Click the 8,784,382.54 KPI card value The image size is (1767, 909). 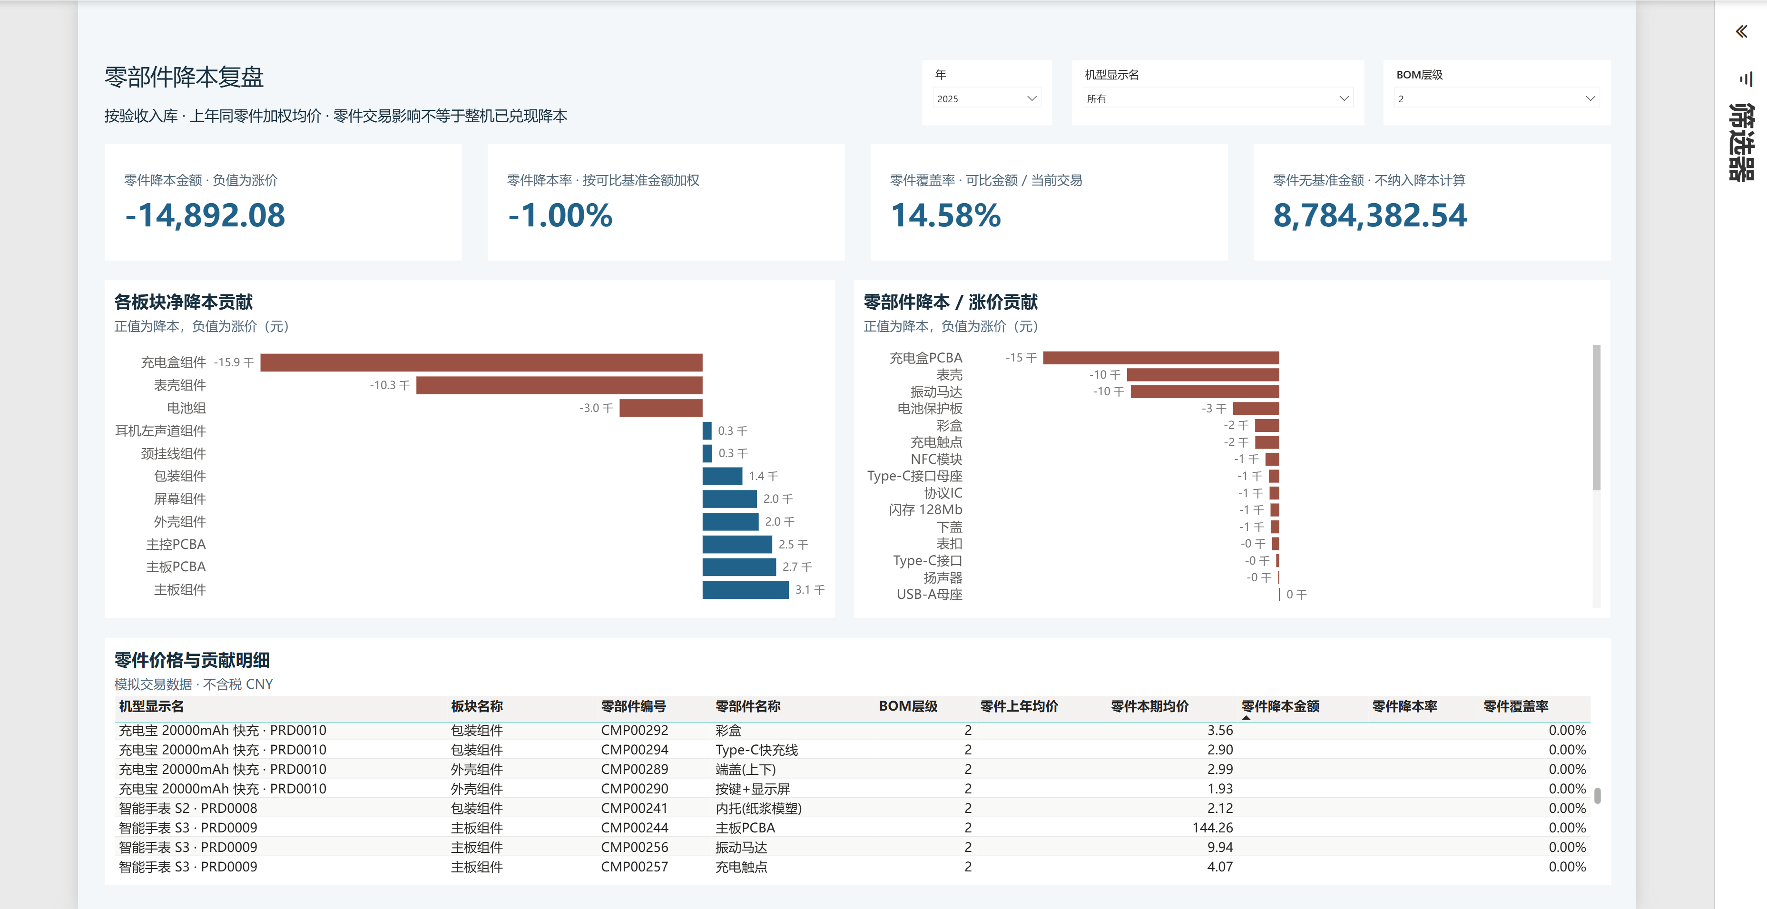(x=1370, y=215)
